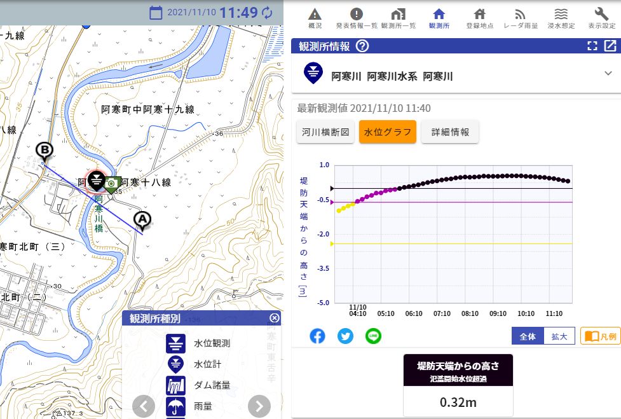The height and width of the screenshot is (419, 621).
Task: Refresh the time with the reload icon
Action: click(x=267, y=13)
